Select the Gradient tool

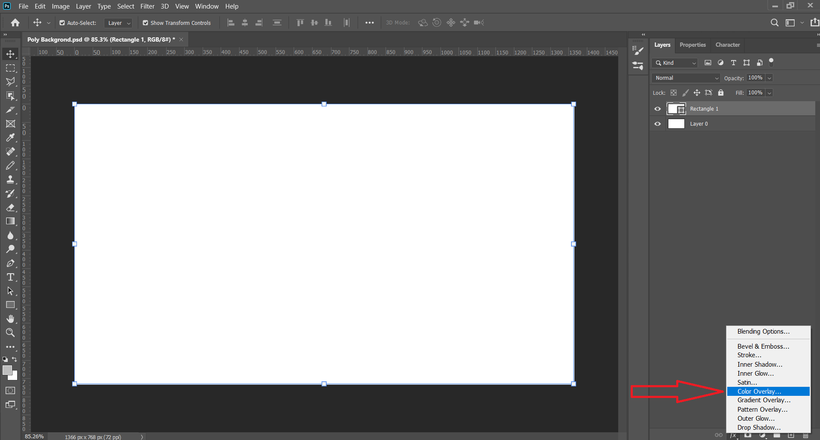[10, 221]
